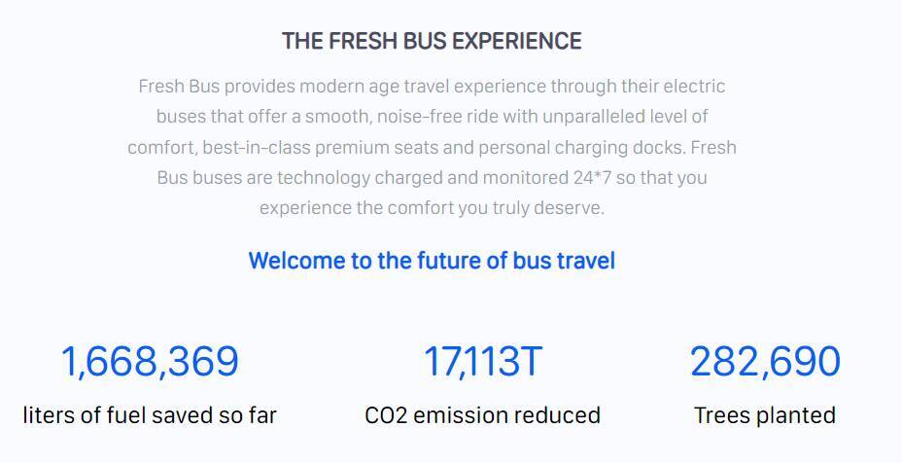Click 'Welcome to the future of bus travel'
Viewport: 902px width, 463px height.
432,261
